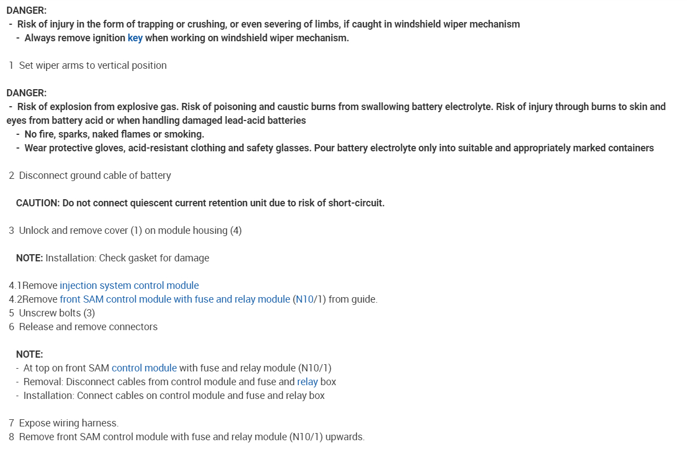
Task: Click step 8 Remove front SAM upwards
Action: pos(192,437)
